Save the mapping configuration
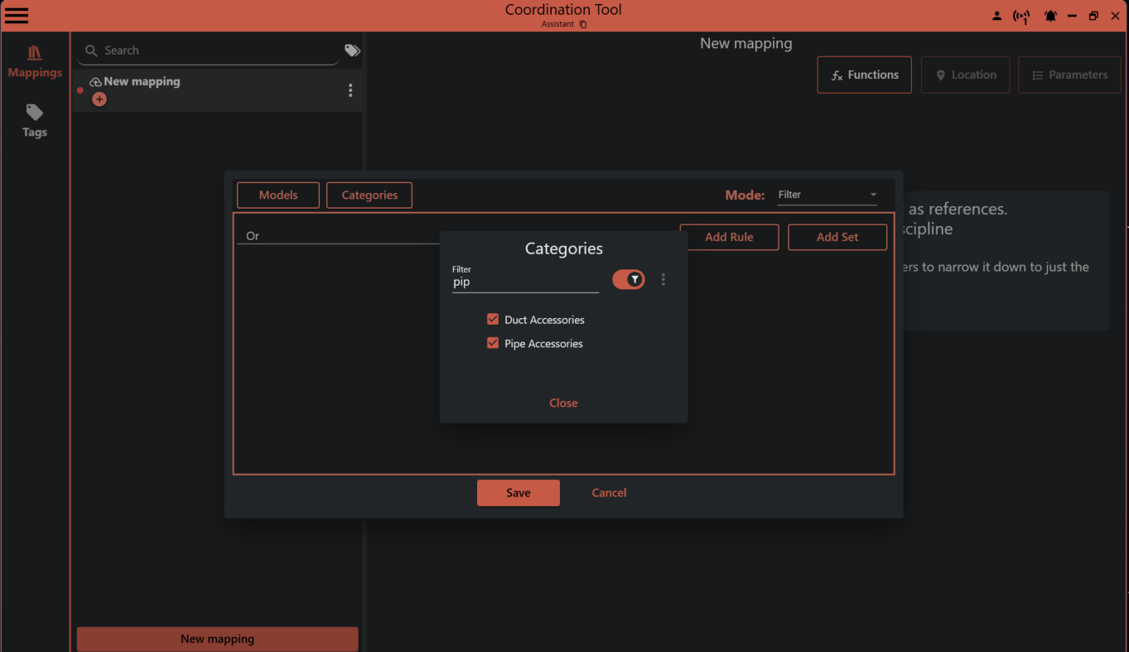The width and height of the screenshot is (1129, 652). click(x=518, y=492)
